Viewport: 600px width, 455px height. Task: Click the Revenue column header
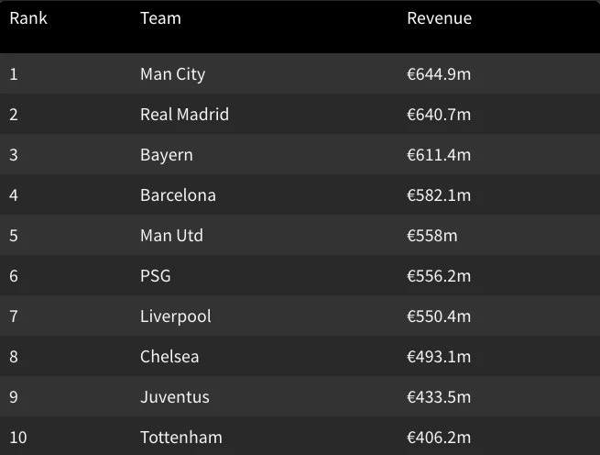click(440, 18)
